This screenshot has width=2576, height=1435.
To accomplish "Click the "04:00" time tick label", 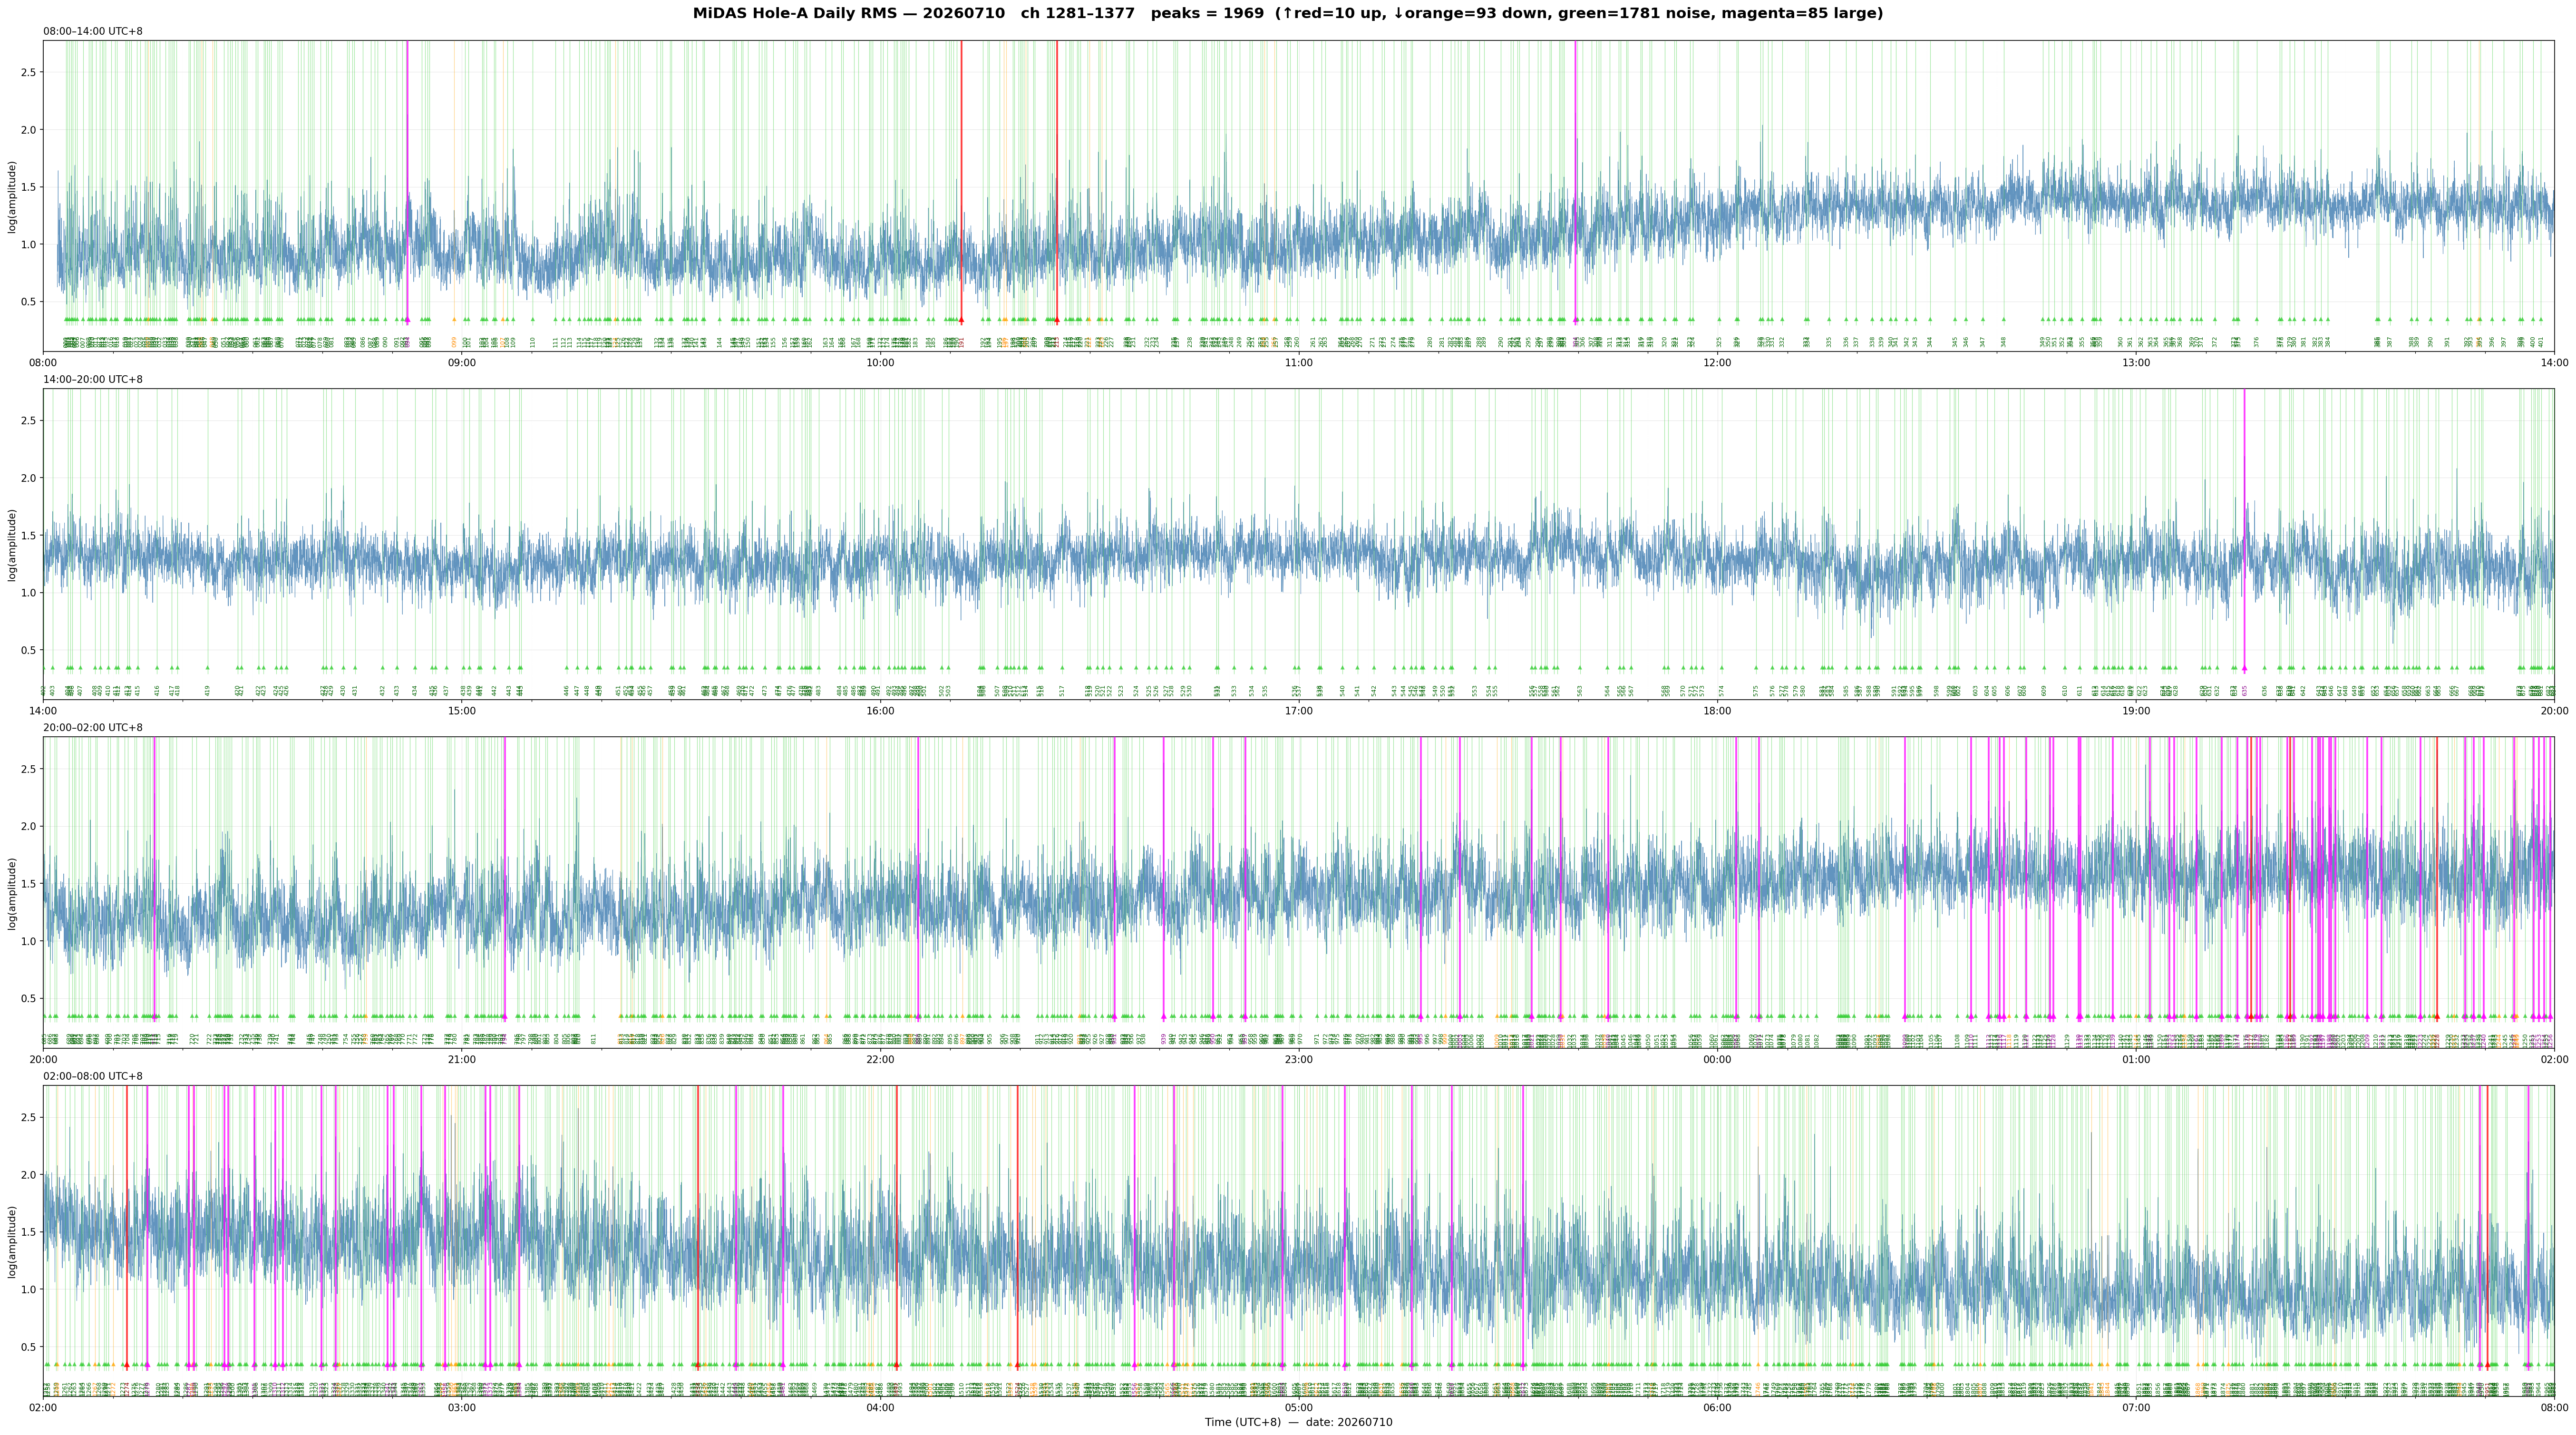I will point(880,1407).
